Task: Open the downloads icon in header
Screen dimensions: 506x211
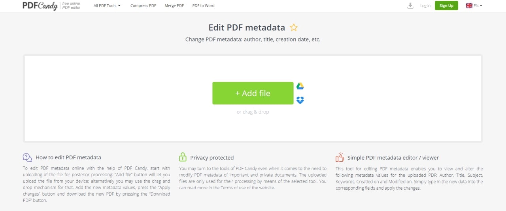Action: [410, 6]
